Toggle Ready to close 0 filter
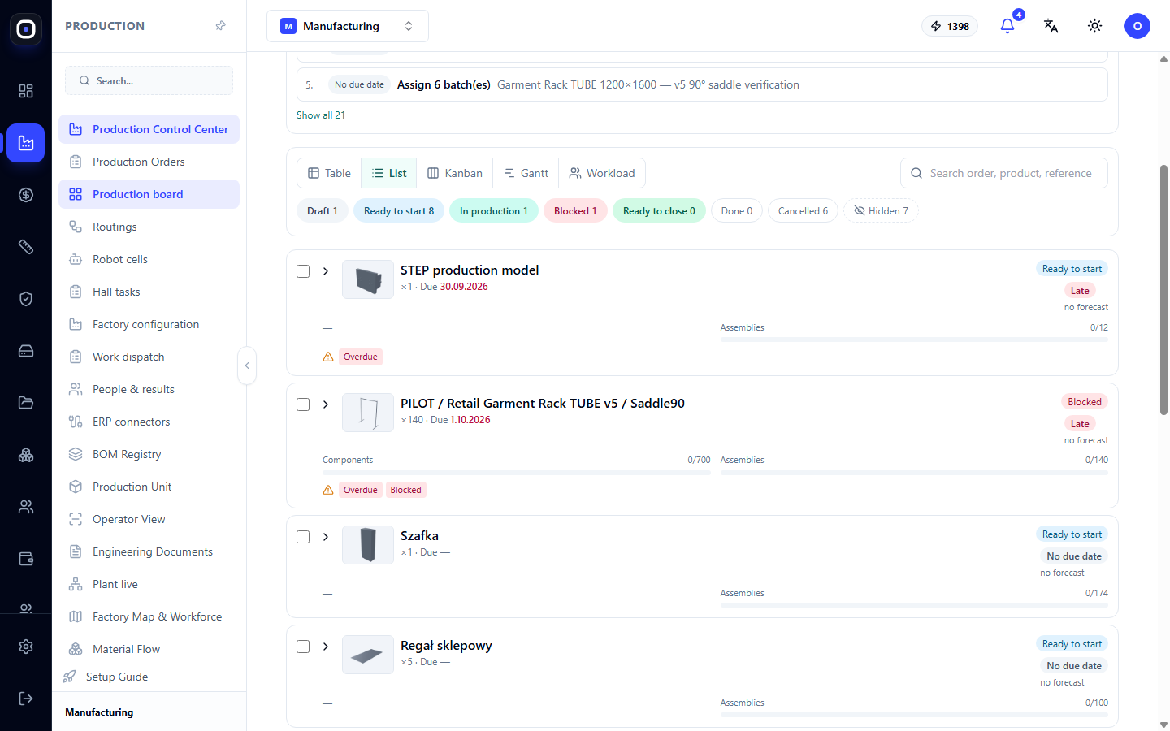 (659, 211)
